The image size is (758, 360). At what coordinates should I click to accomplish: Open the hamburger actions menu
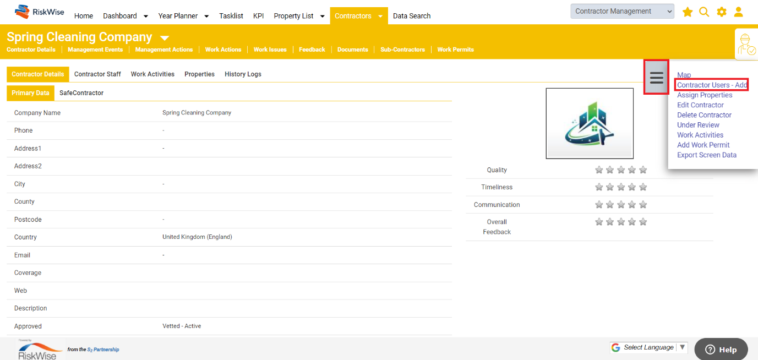pos(656,77)
